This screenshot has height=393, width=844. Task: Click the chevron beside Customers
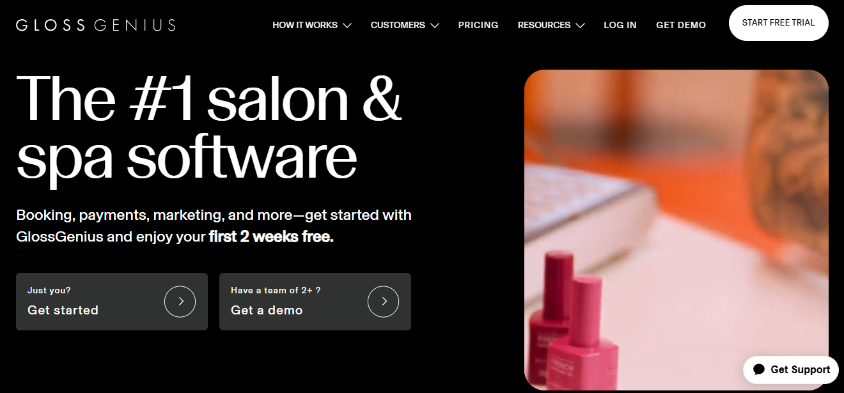click(x=435, y=26)
